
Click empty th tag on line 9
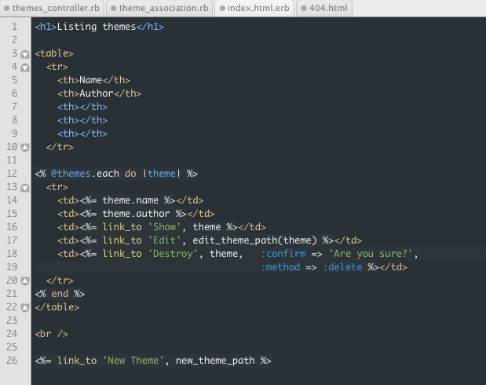point(82,134)
